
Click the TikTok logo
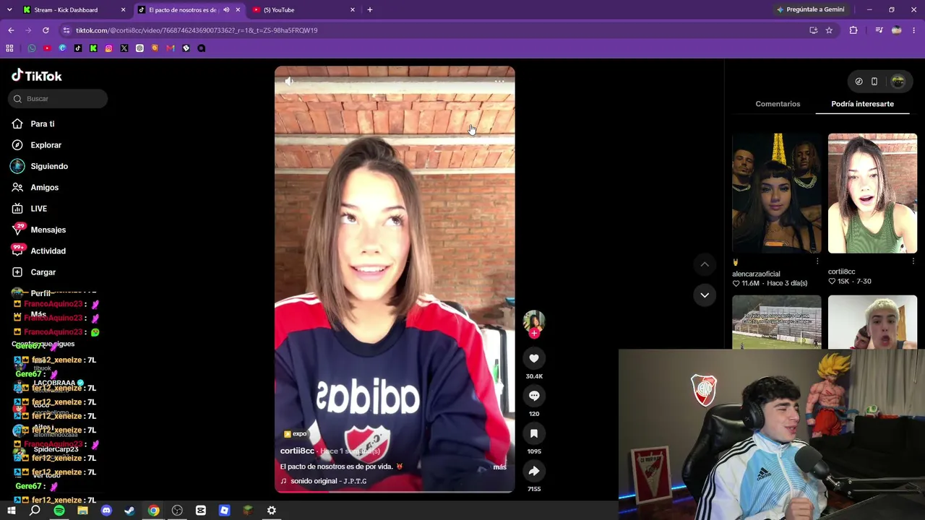point(37,76)
